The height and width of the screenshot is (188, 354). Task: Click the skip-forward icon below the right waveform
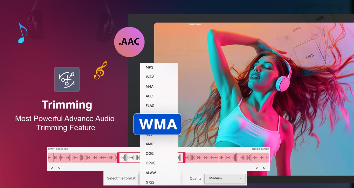[264, 168]
